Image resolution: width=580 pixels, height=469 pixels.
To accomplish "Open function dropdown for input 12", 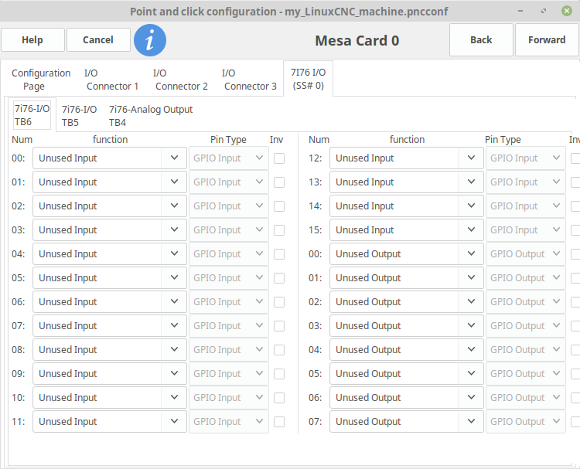I will (x=470, y=158).
